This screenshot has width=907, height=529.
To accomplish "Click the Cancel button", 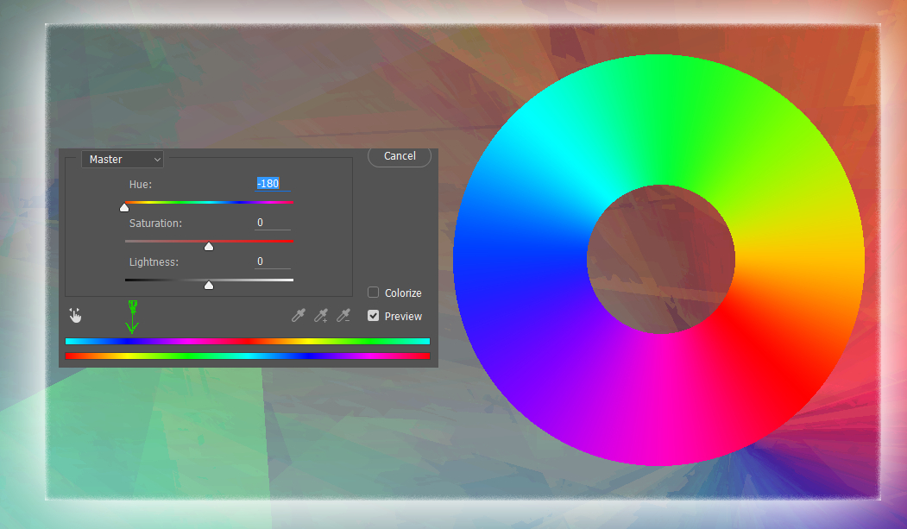I will [400, 156].
